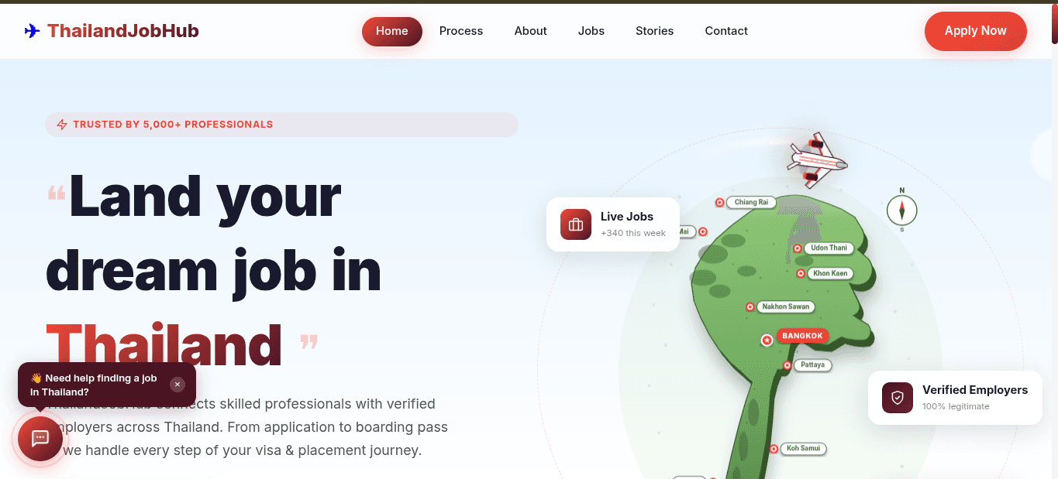Click the +340 this week text
The width and height of the screenshot is (1058, 479).
633,233
